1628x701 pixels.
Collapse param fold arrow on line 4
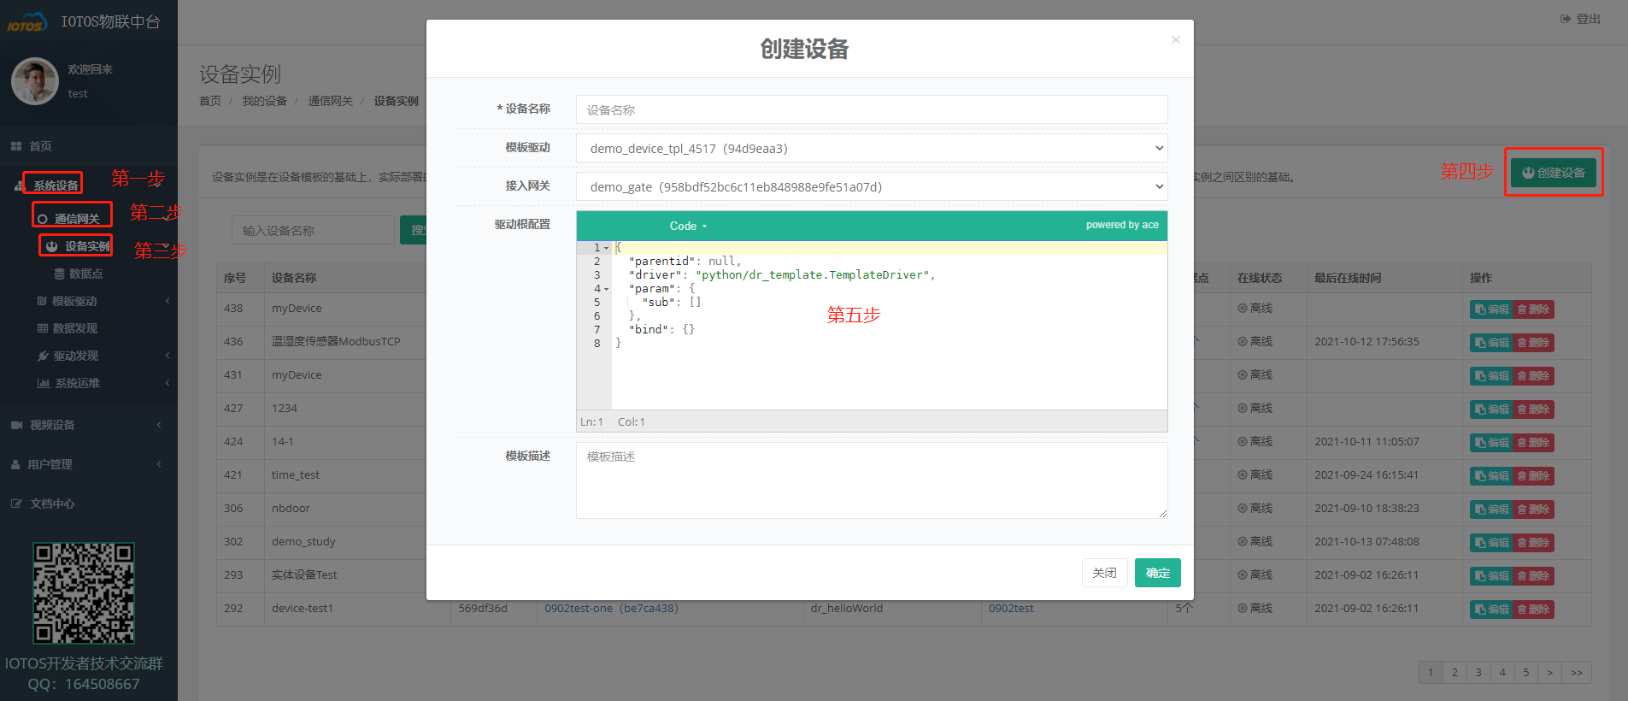point(607,289)
